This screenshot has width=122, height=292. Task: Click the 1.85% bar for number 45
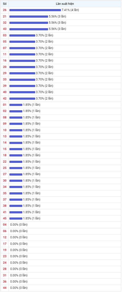[16, 218]
